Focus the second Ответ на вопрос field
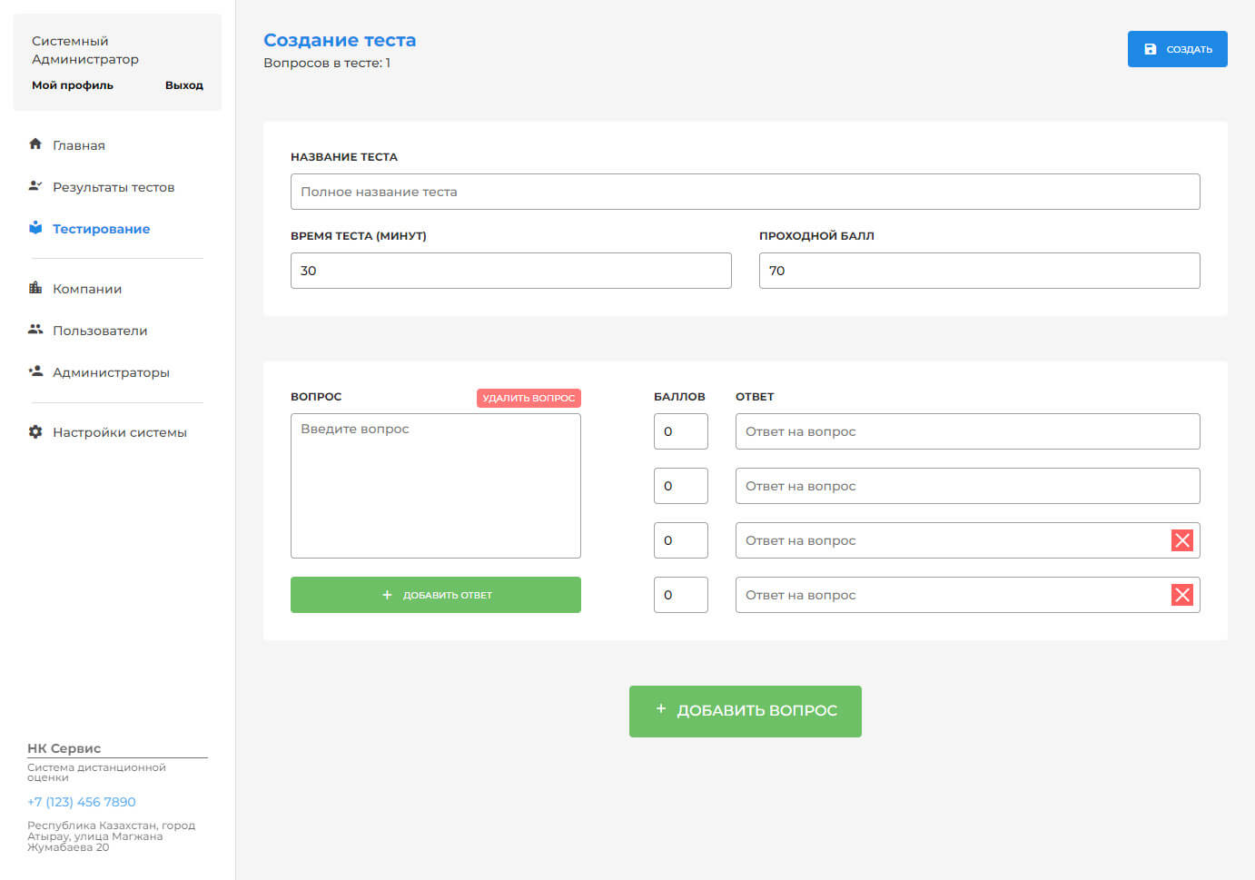Viewport: 1255px width, 880px height. (968, 486)
